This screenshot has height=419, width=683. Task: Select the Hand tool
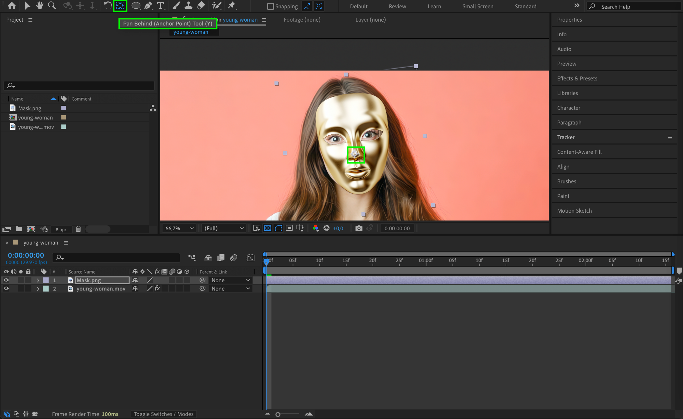point(40,6)
